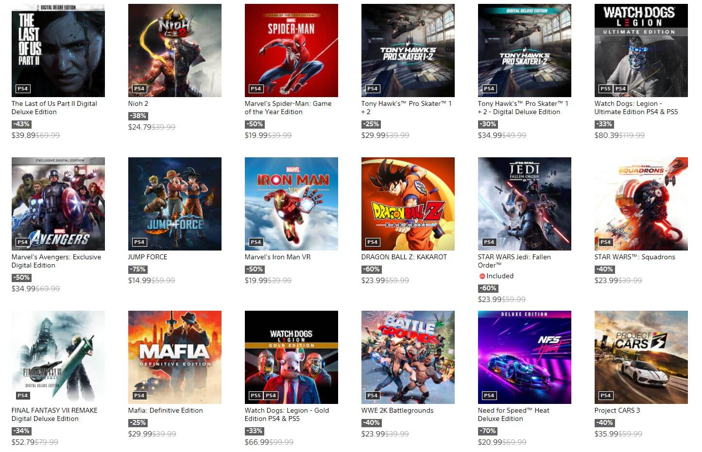Select the Nioh 2 game cover
Image resolution: width=702 pixels, height=452 pixels.
point(175,50)
